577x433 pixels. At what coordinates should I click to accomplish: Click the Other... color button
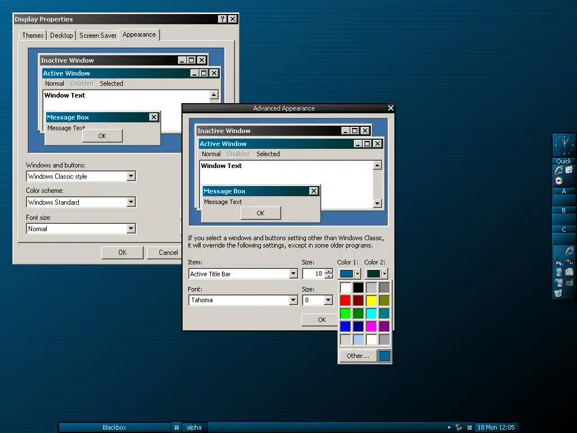(358, 356)
